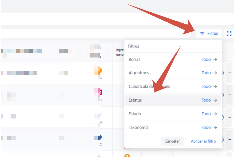Viewport: 234px width, 157px height.
Task: Open the Taxonomía filter arrow
Action: click(x=215, y=128)
